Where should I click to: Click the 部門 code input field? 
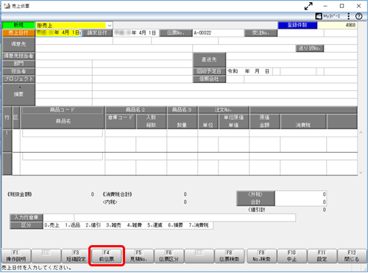[64, 64]
